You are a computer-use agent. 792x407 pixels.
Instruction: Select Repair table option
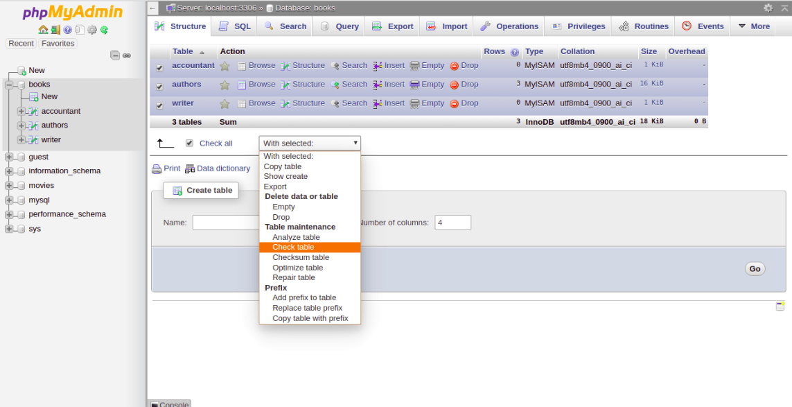310,277
